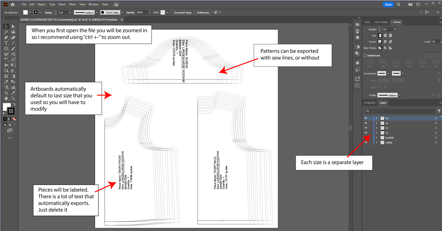Toggle visibility of the LARGE layer
442x231 pixels.
pos(366,142)
